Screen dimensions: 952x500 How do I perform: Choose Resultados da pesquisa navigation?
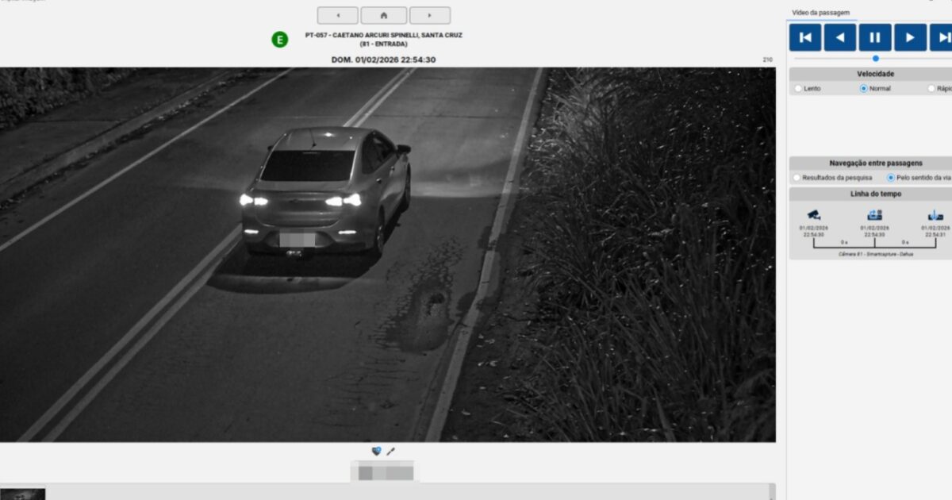[798, 178]
